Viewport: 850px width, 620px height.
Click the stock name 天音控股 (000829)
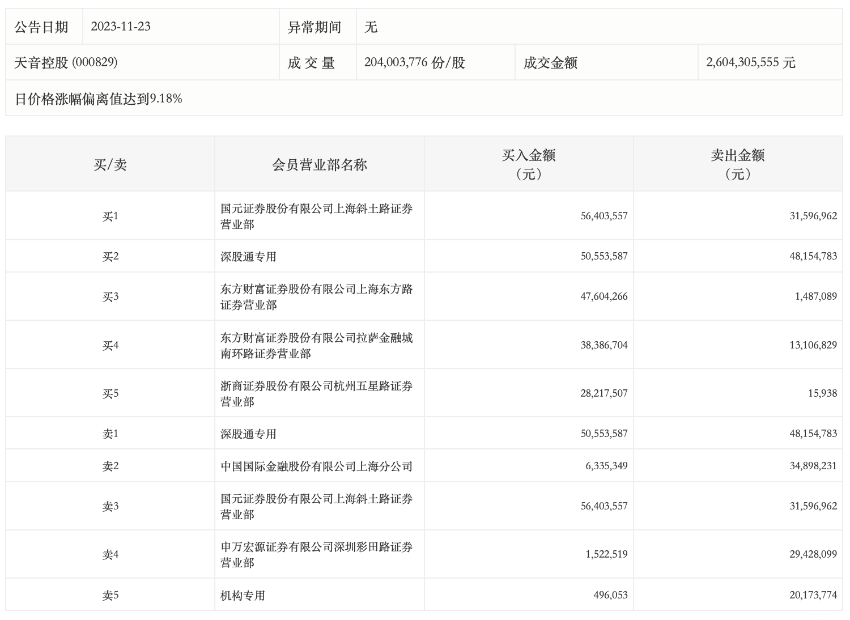pyautogui.click(x=66, y=62)
